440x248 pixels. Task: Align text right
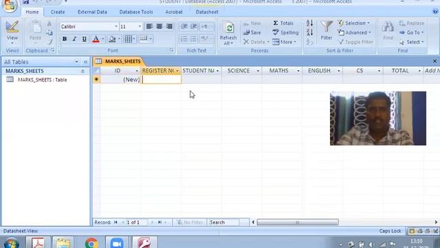pyautogui.click(x=169, y=26)
